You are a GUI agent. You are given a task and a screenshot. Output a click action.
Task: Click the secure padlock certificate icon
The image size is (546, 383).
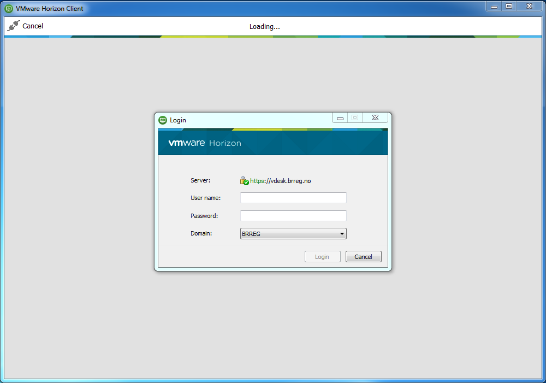point(244,180)
